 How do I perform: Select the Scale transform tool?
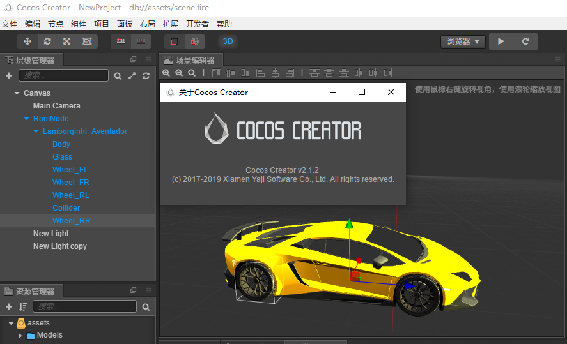click(66, 41)
